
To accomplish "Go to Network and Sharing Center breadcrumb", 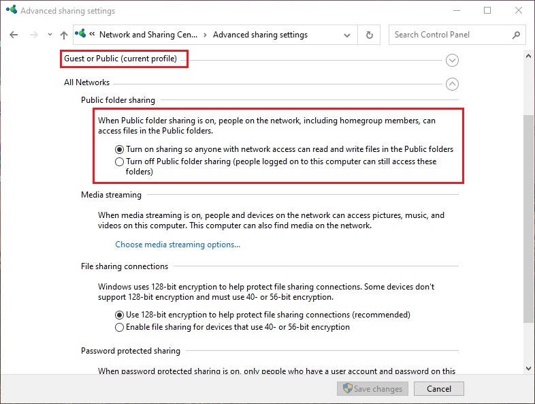I will 148,35.
